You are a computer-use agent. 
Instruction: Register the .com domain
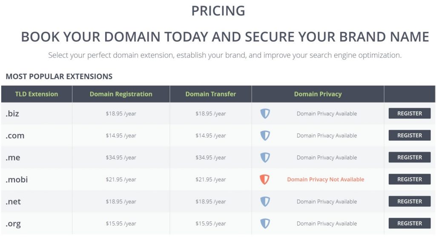(410, 135)
